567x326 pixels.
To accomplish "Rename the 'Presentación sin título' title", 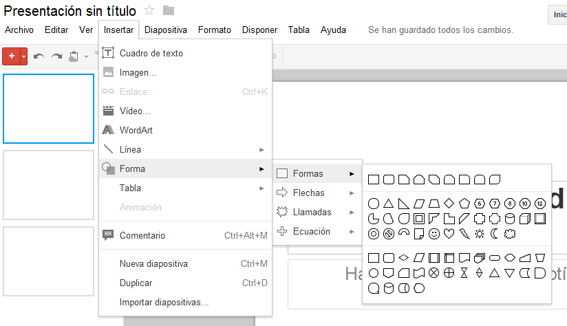I will pos(69,10).
